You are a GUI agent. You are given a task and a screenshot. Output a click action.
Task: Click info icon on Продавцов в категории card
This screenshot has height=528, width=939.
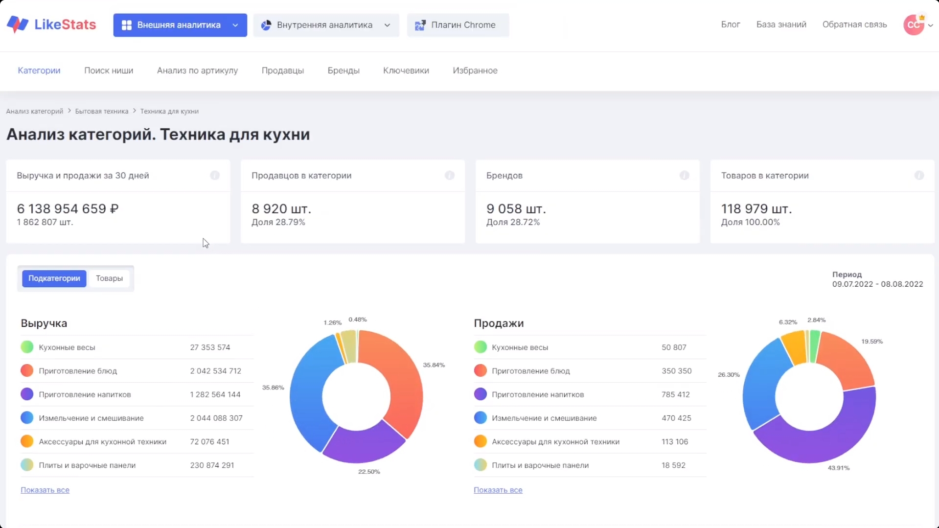click(x=450, y=175)
